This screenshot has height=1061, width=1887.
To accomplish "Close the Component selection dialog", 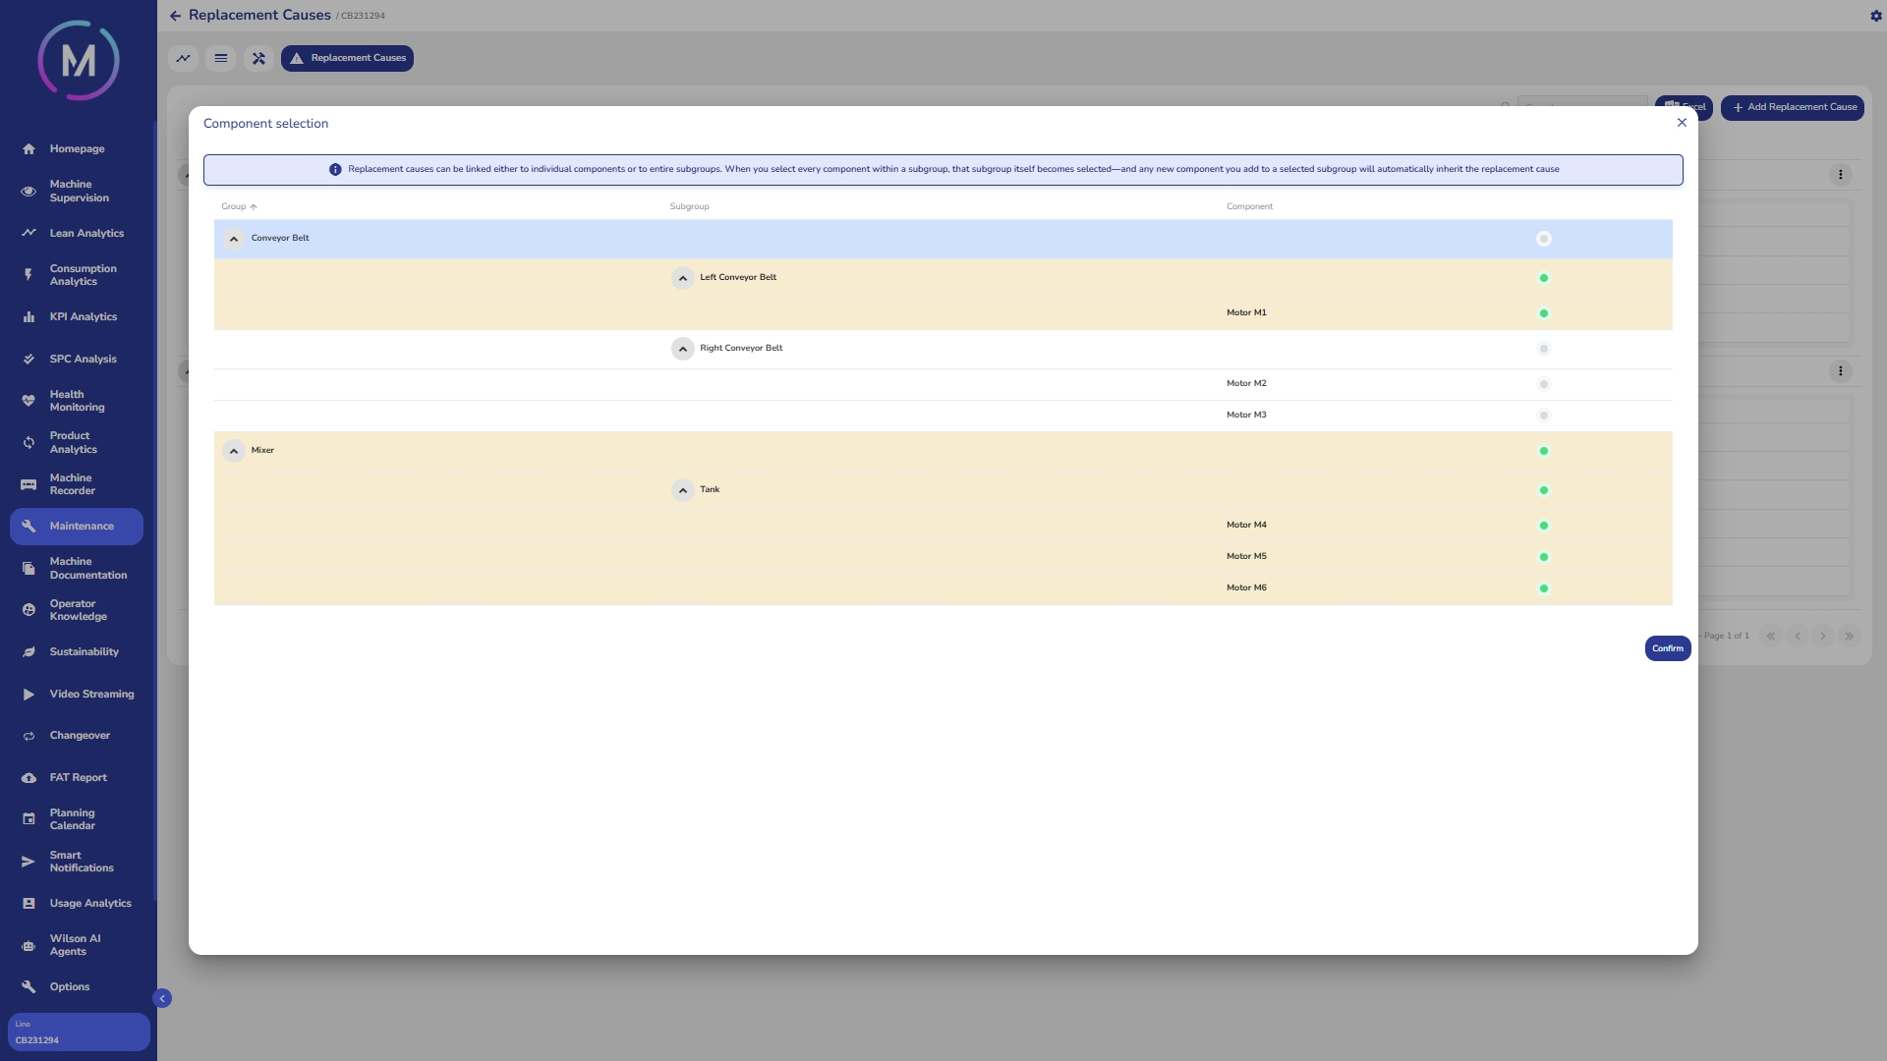I will point(1682,123).
